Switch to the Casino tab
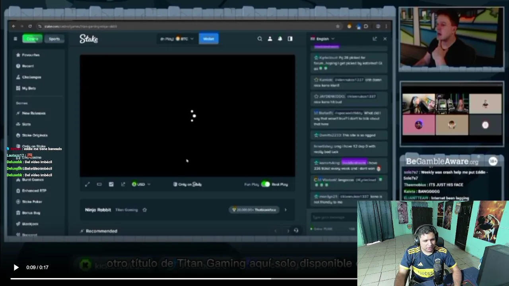Image resolution: width=509 pixels, height=286 pixels. point(32,39)
